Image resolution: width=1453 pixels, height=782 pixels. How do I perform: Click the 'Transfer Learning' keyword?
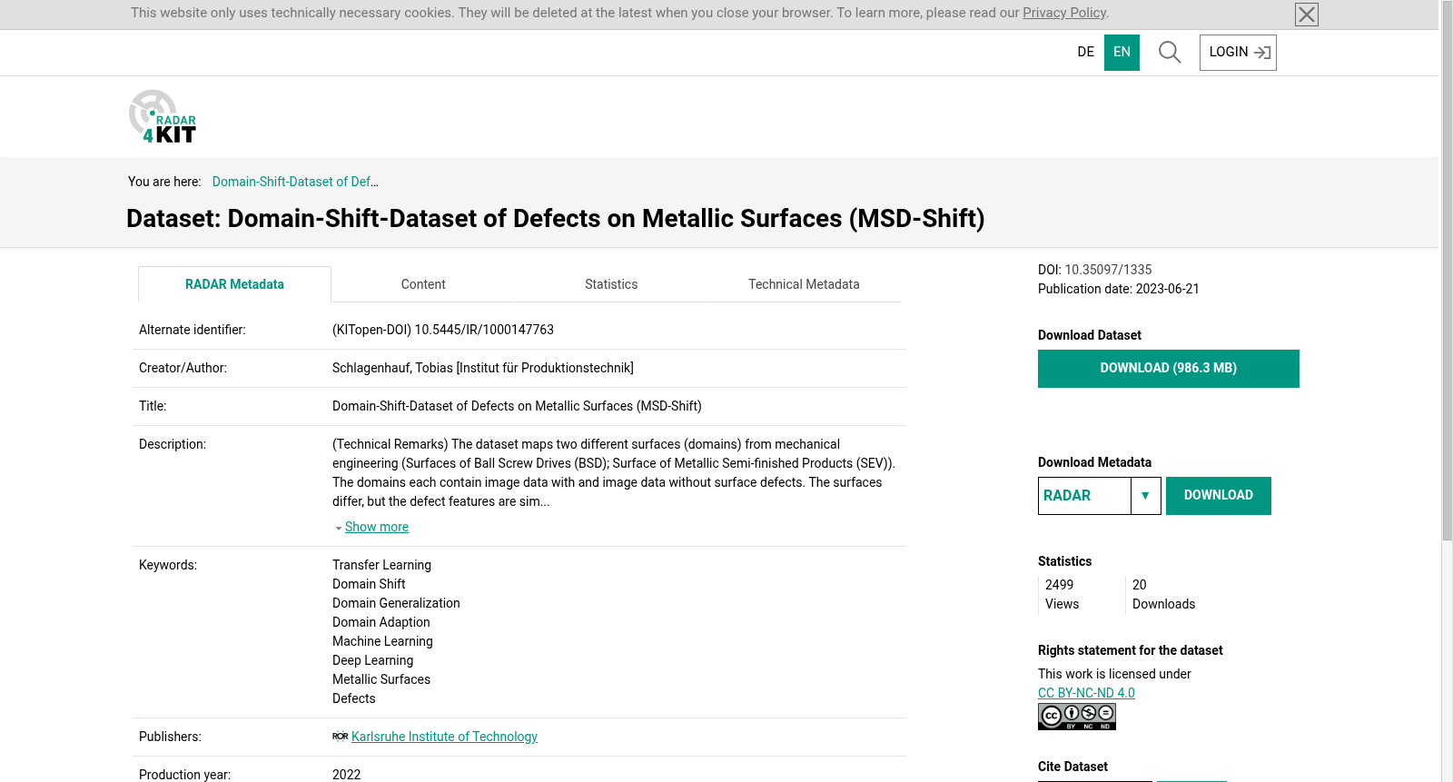(381, 565)
